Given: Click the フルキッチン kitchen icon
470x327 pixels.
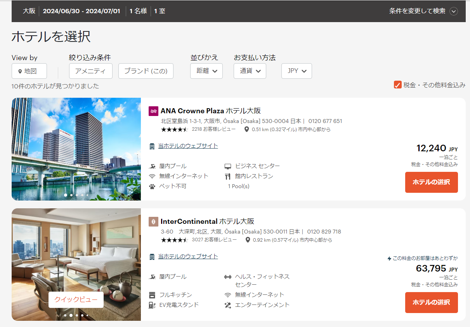Looking at the screenshot, I should (152, 295).
